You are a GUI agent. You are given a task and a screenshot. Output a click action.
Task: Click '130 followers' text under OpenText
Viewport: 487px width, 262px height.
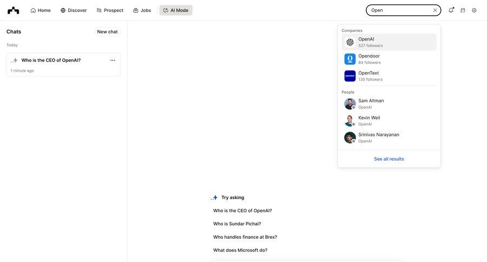371,80
